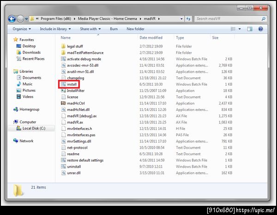Sort by Size column header

[x=215, y=38]
